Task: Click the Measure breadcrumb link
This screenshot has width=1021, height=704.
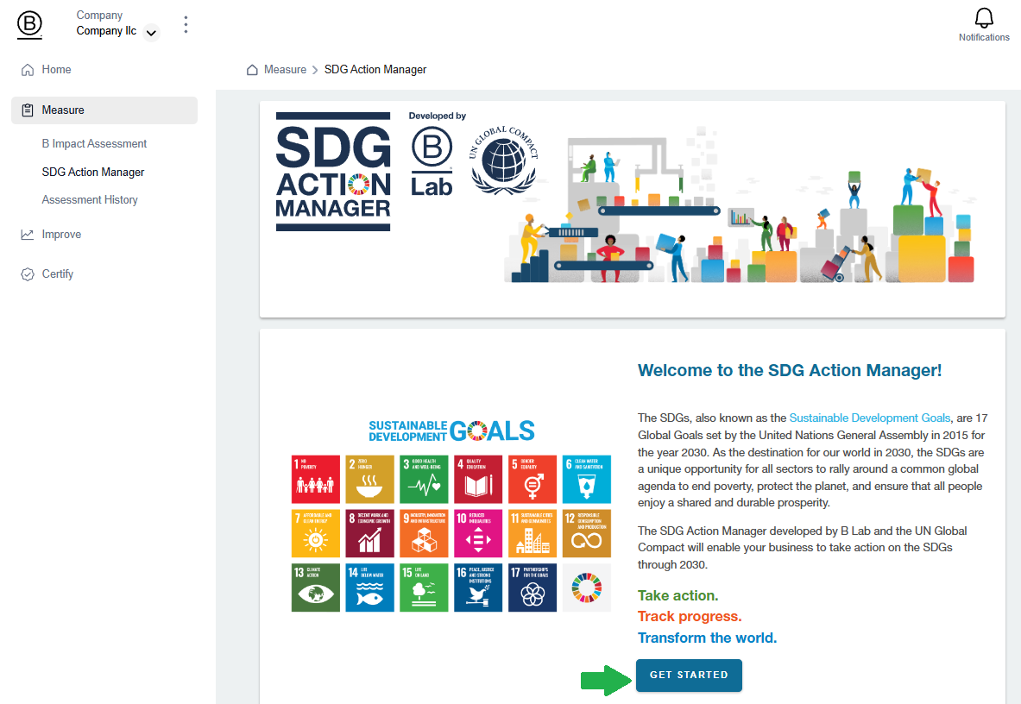Action: (x=285, y=70)
